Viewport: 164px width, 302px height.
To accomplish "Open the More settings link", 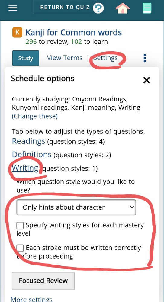I will click(31, 299).
